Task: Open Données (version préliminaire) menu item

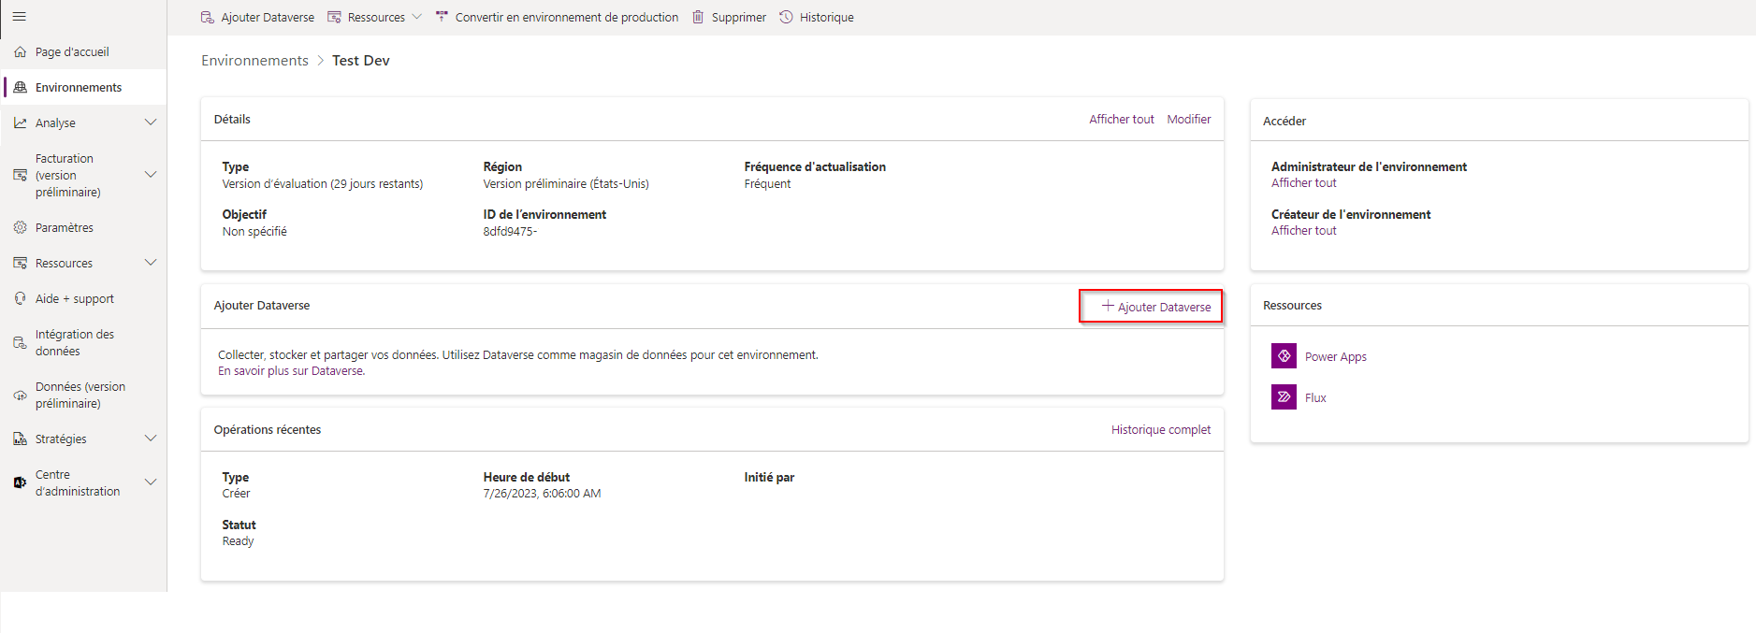Action: (80, 395)
